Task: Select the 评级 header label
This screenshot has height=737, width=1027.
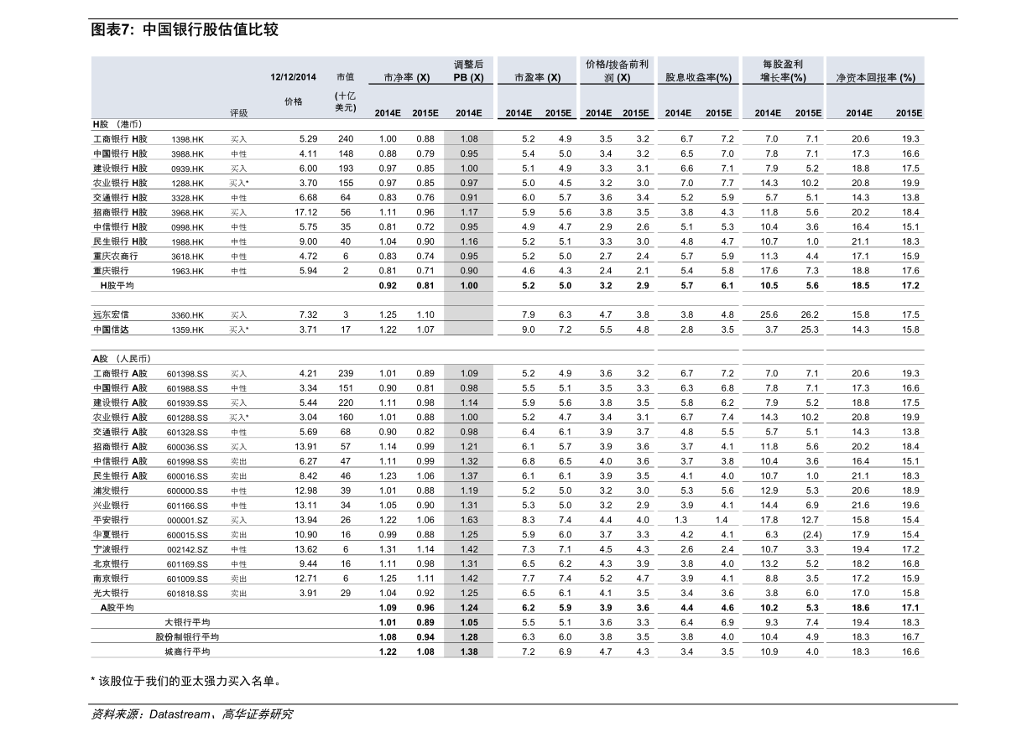Action: 239,112
